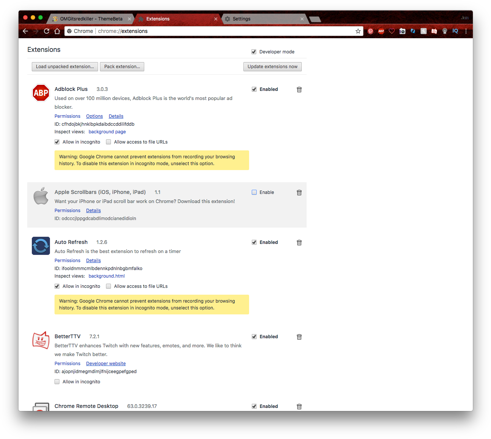Screen dimensions: 491x439
Task: Remove Auto Refresh with trash icon
Action: coord(299,242)
